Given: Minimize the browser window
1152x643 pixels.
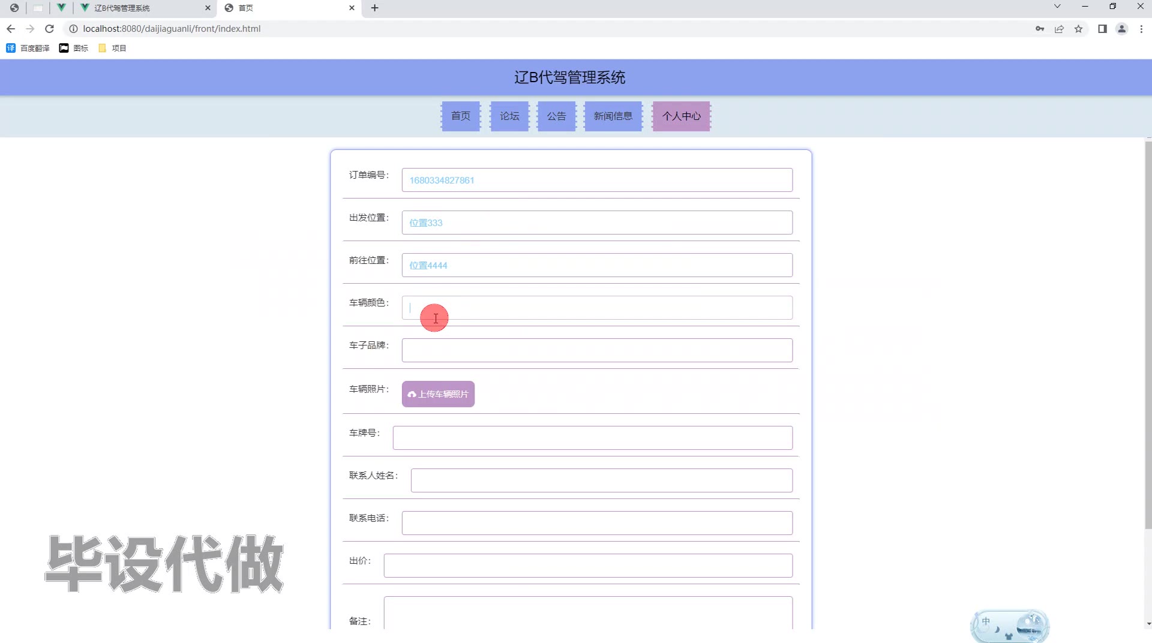Looking at the screenshot, I should (x=1085, y=7).
